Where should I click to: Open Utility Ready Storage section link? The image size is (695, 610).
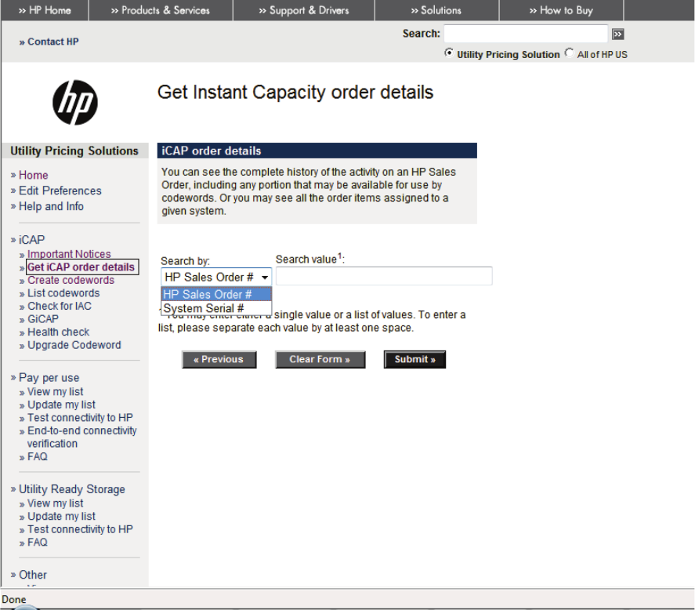(72, 489)
